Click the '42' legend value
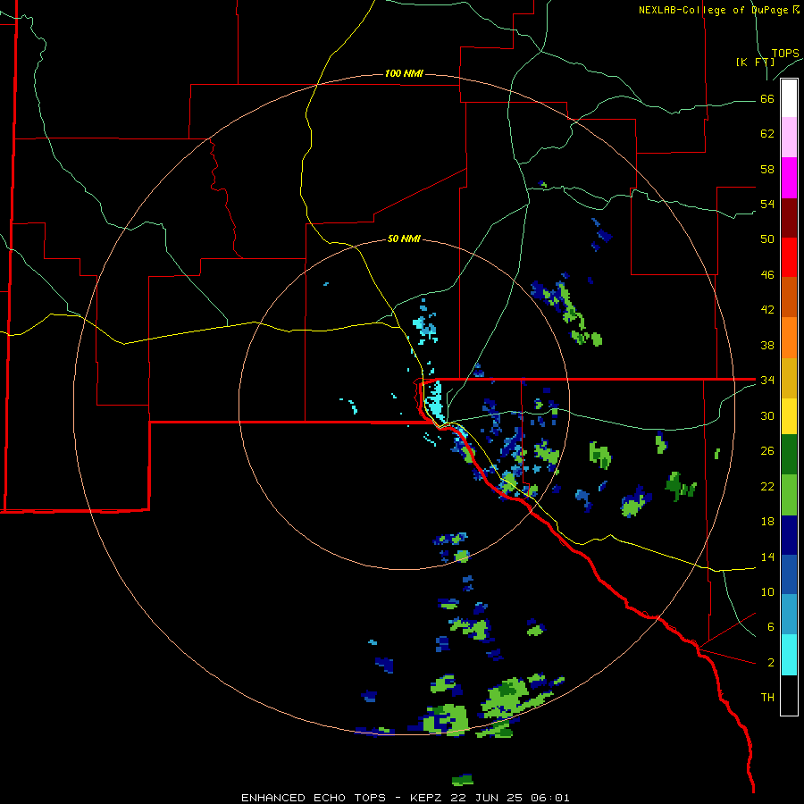Screen dimensions: 804x804 [767, 310]
